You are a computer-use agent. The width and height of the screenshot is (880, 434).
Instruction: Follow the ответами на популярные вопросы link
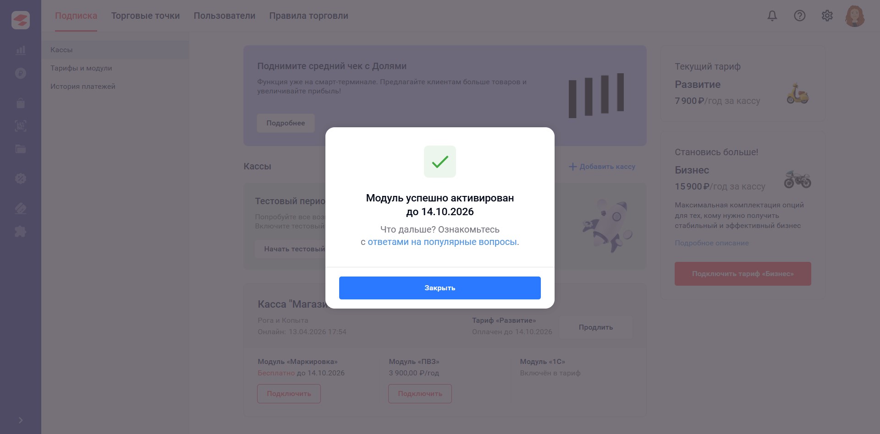coord(442,242)
